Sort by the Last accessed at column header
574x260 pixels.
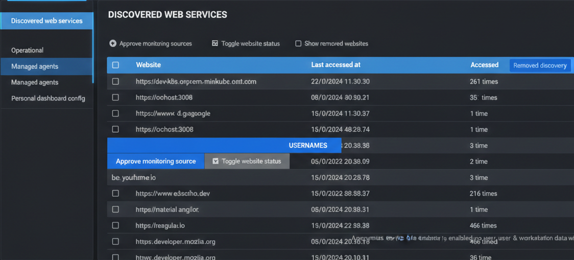(336, 65)
